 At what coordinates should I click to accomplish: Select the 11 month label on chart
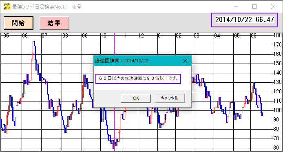(x=124, y=35)
